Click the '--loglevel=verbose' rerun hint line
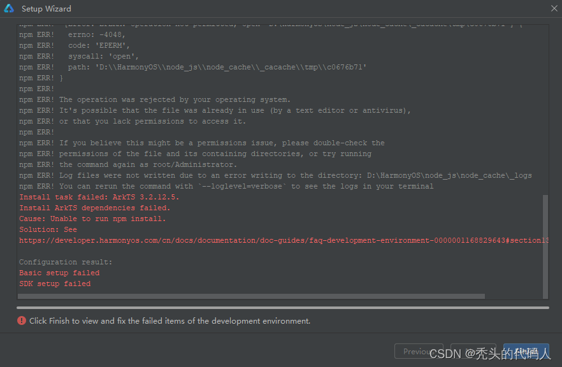The height and width of the screenshot is (367, 562). pyautogui.click(x=226, y=186)
